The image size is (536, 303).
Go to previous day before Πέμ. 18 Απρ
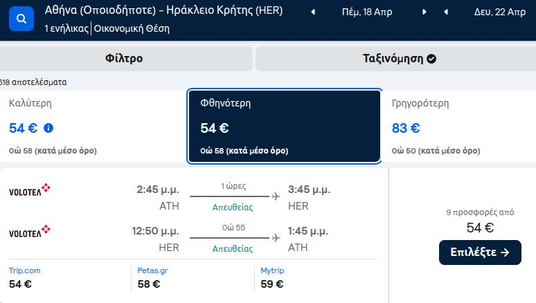tap(313, 12)
